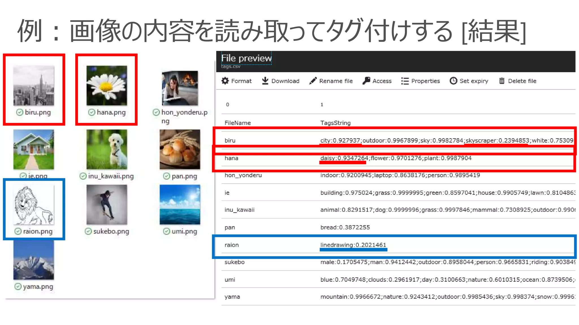Click the hon_yonderu row name cell
The height and width of the screenshot is (325, 579).
pos(243,175)
